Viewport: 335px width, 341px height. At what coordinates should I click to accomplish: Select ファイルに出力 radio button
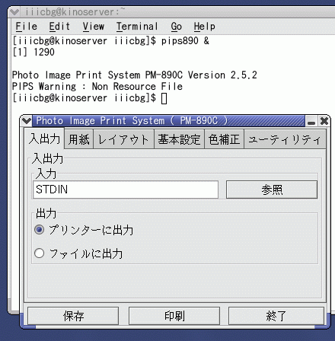78,253
